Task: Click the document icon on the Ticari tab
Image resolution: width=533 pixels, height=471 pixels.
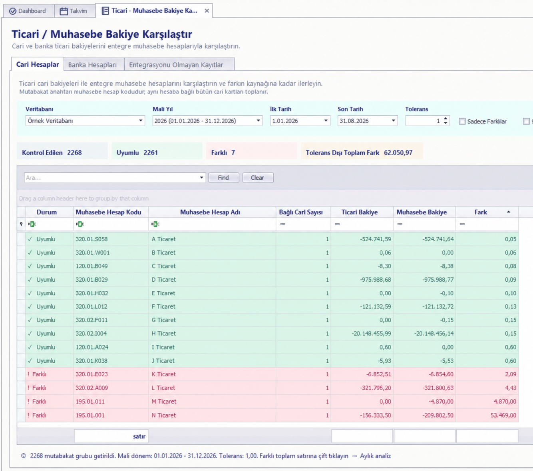Action: click(x=105, y=11)
